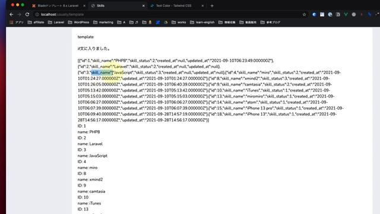Open the WordPress bookmark folder
Screen dimensions: 380x214
tap(78, 23)
